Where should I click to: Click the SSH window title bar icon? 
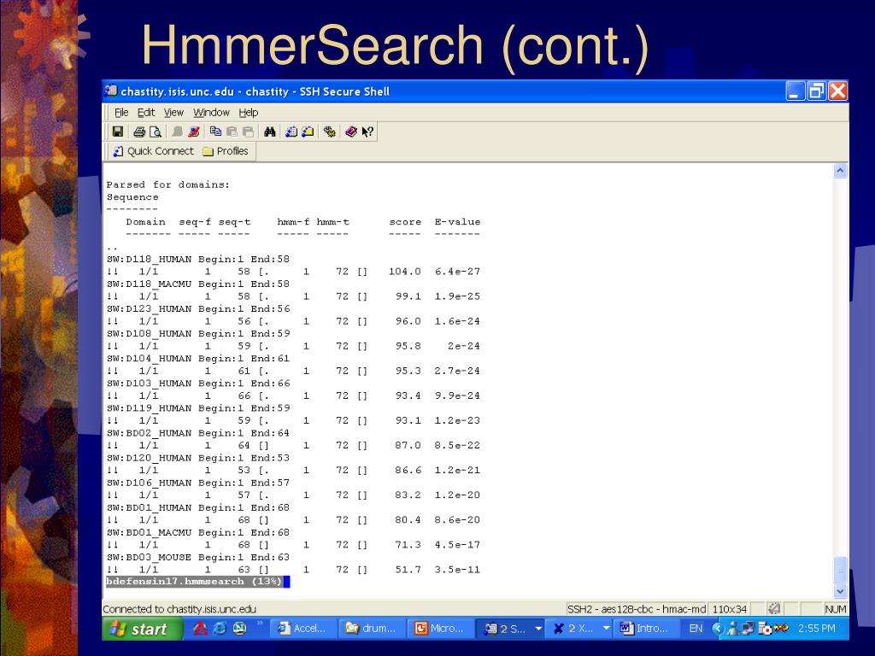[112, 91]
